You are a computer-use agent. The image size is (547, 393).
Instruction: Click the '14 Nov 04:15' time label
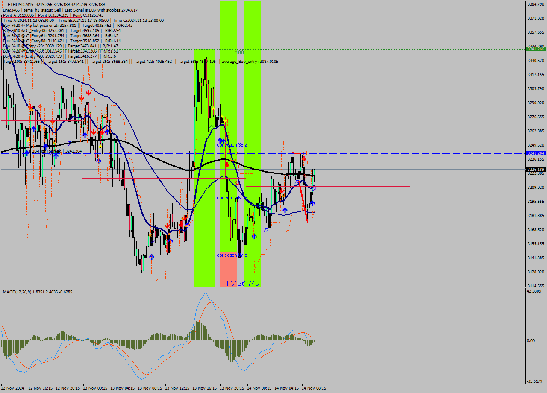(286, 388)
